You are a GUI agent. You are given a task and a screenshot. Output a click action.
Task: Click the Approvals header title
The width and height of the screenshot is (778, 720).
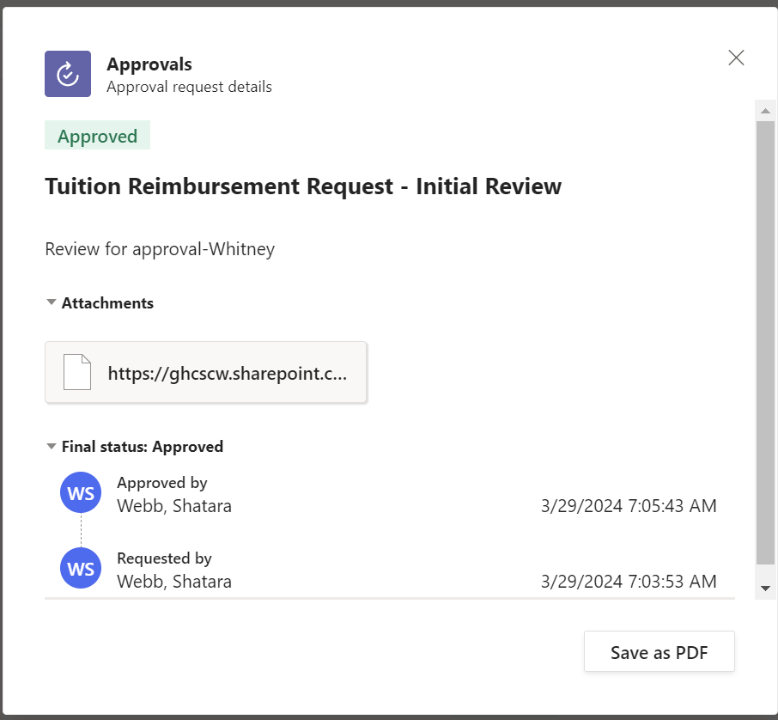coord(149,64)
